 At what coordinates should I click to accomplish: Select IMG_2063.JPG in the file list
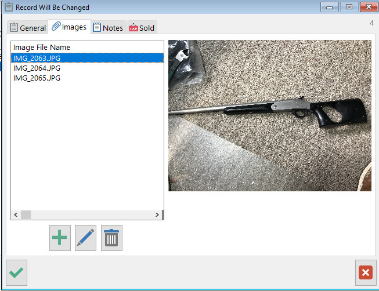pos(87,58)
